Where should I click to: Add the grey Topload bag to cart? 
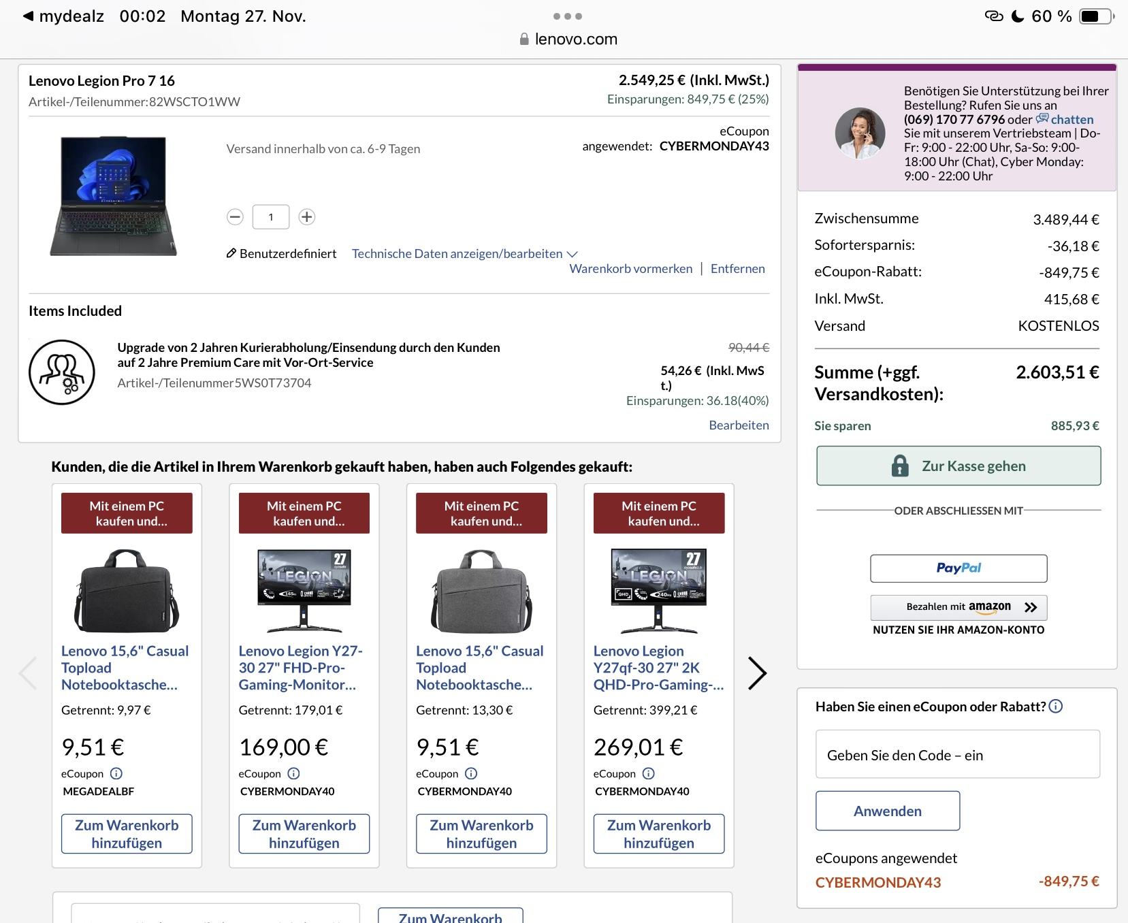(481, 834)
